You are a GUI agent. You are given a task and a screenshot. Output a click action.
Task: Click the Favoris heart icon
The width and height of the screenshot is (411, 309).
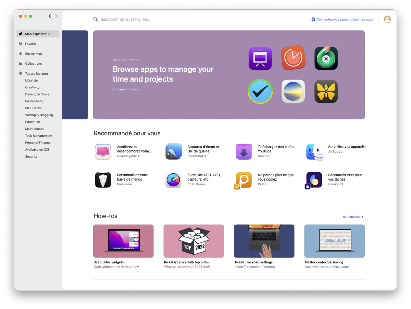point(21,44)
